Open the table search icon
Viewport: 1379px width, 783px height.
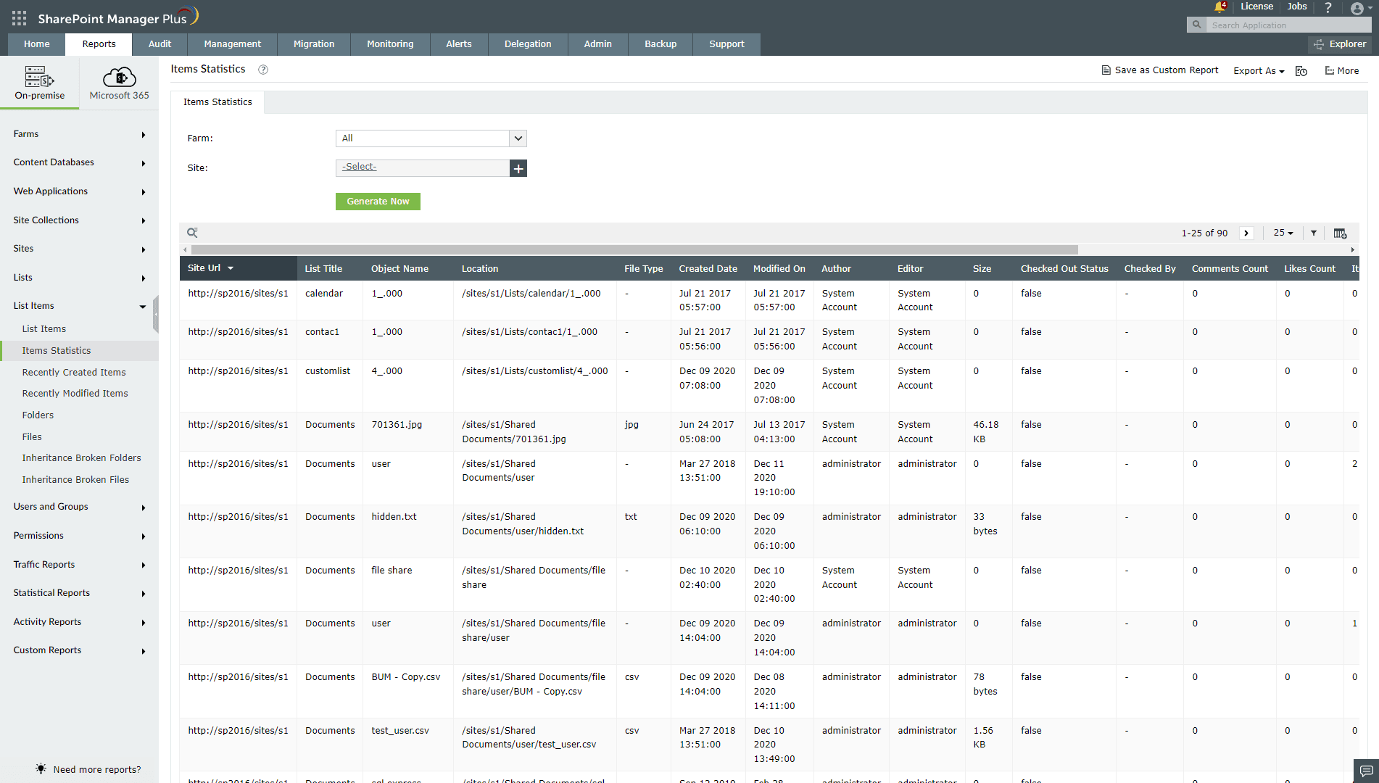coord(192,233)
